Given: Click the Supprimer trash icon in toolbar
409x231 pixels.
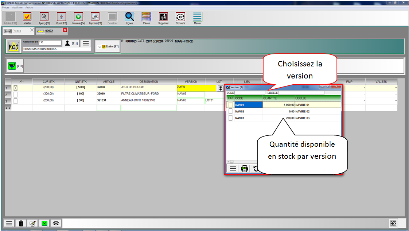Looking at the screenshot, I should point(163,17).
